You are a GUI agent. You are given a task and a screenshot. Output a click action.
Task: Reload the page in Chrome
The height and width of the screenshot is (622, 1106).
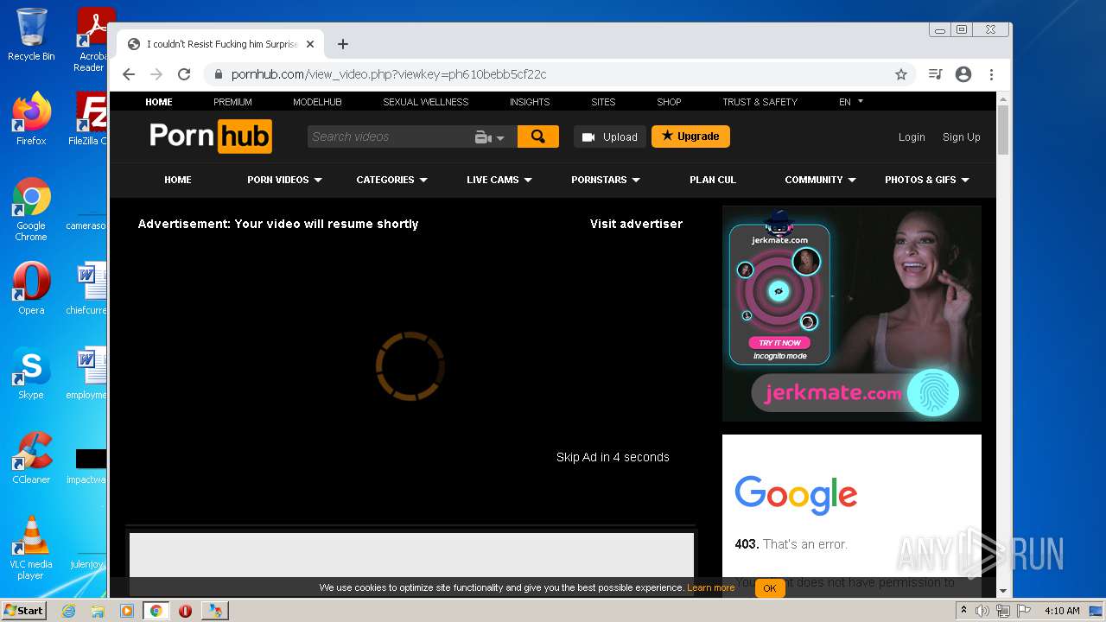pos(184,74)
